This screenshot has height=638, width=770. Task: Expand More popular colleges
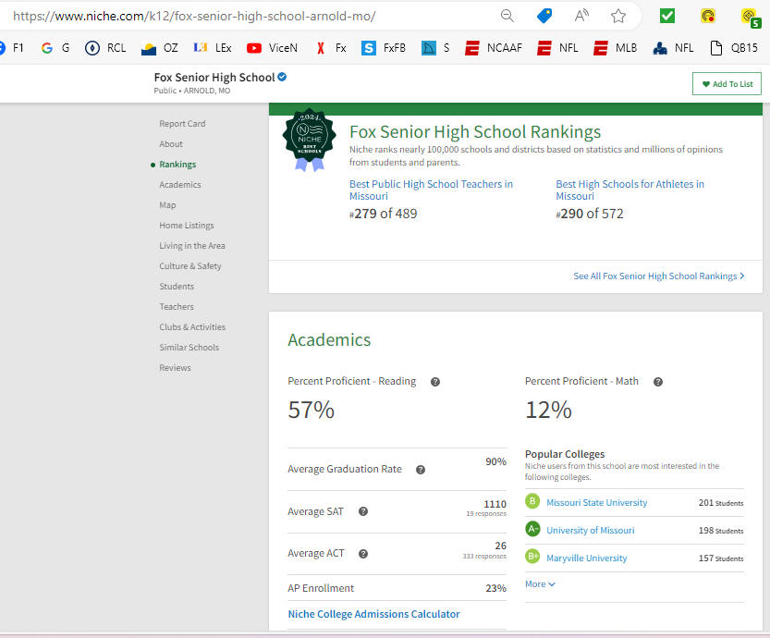pos(540,584)
